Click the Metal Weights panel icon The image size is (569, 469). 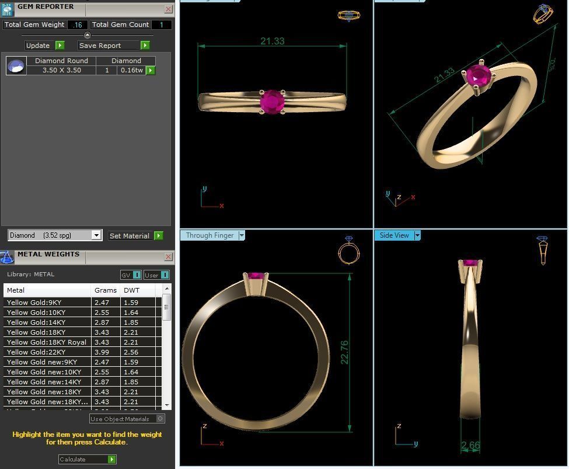[x=7, y=257]
